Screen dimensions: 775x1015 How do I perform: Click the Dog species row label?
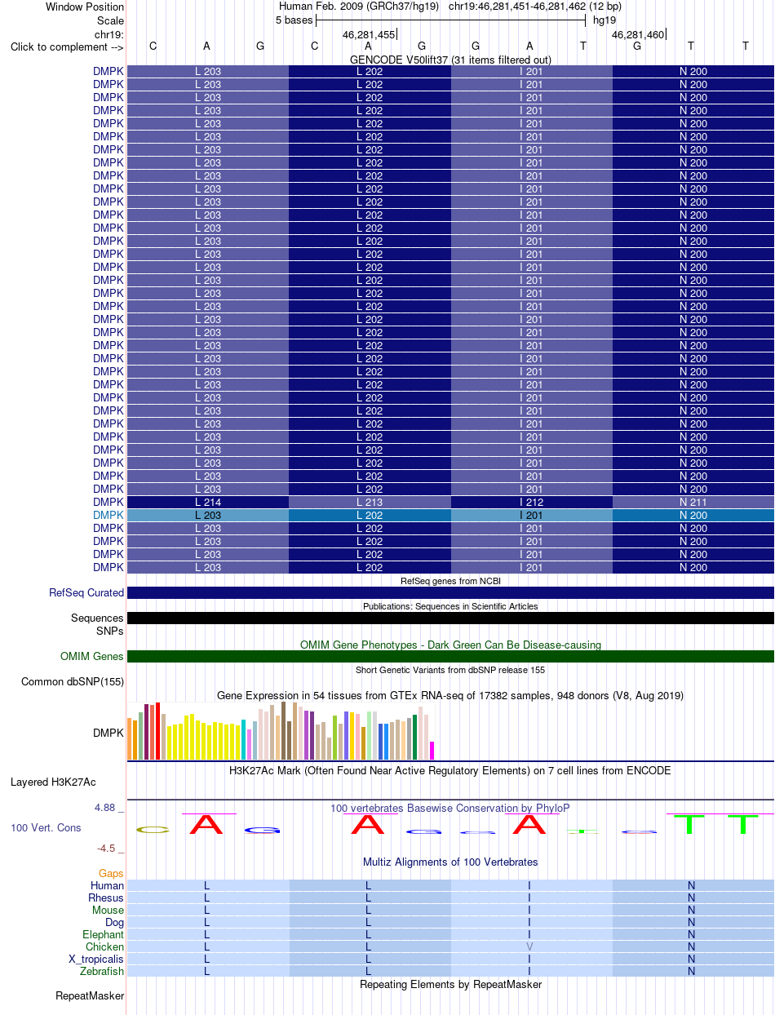coord(114,922)
